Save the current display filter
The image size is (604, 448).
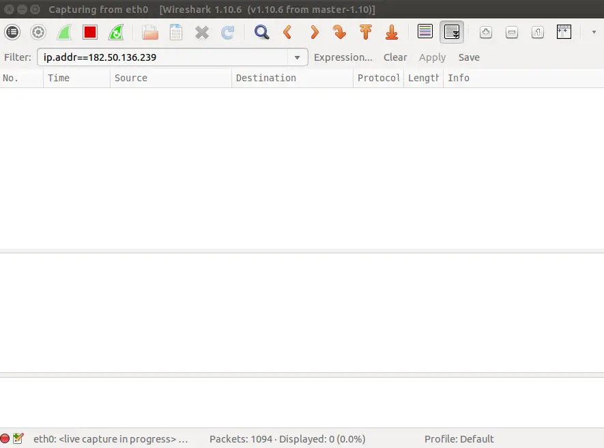click(x=469, y=57)
